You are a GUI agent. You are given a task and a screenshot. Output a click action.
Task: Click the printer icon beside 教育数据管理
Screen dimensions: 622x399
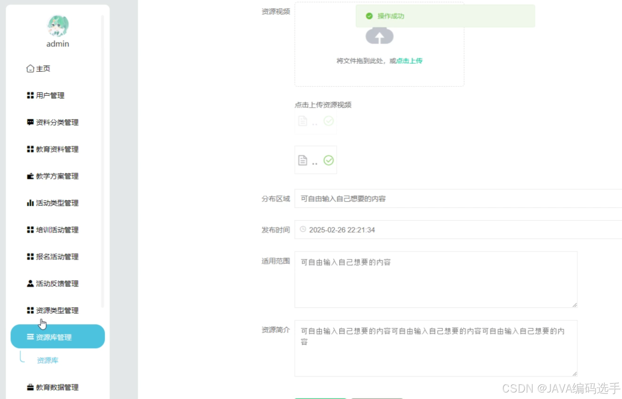click(x=30, y=387)
